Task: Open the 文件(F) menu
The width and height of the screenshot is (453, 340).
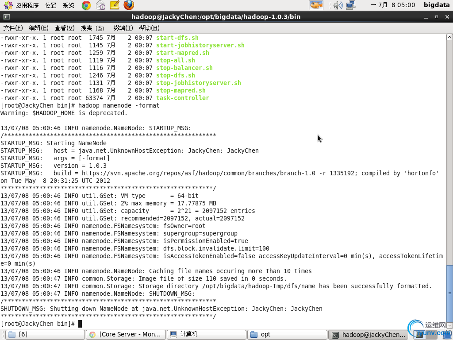Action: [x=13, y=28]
